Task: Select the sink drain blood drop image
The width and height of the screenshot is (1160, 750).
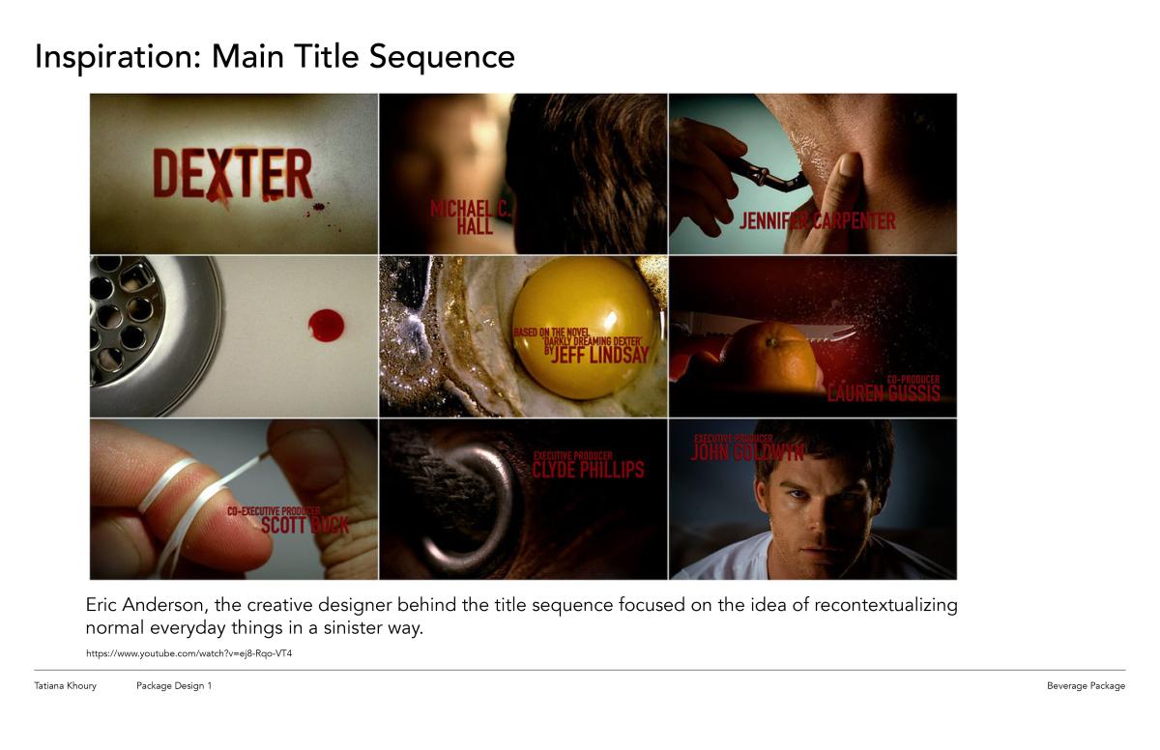Action: point(234,336)
